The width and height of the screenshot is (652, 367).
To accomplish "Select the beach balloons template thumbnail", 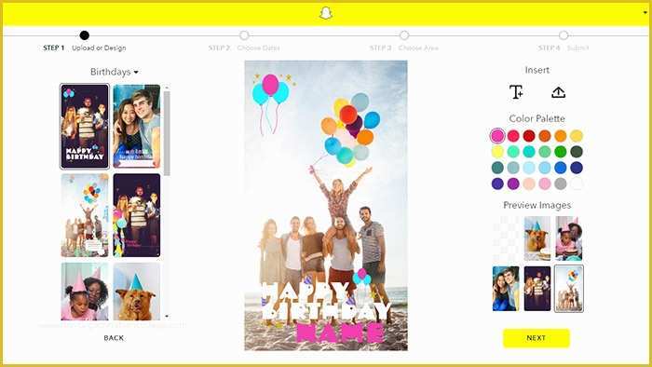I will (85, 215).
